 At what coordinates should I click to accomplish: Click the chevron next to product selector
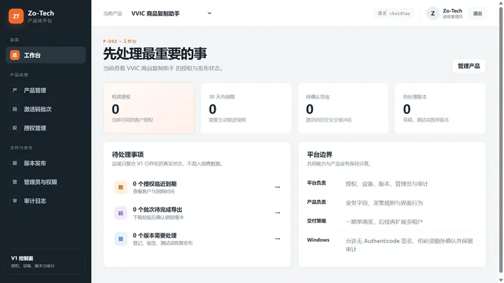[x=209, y=13]
